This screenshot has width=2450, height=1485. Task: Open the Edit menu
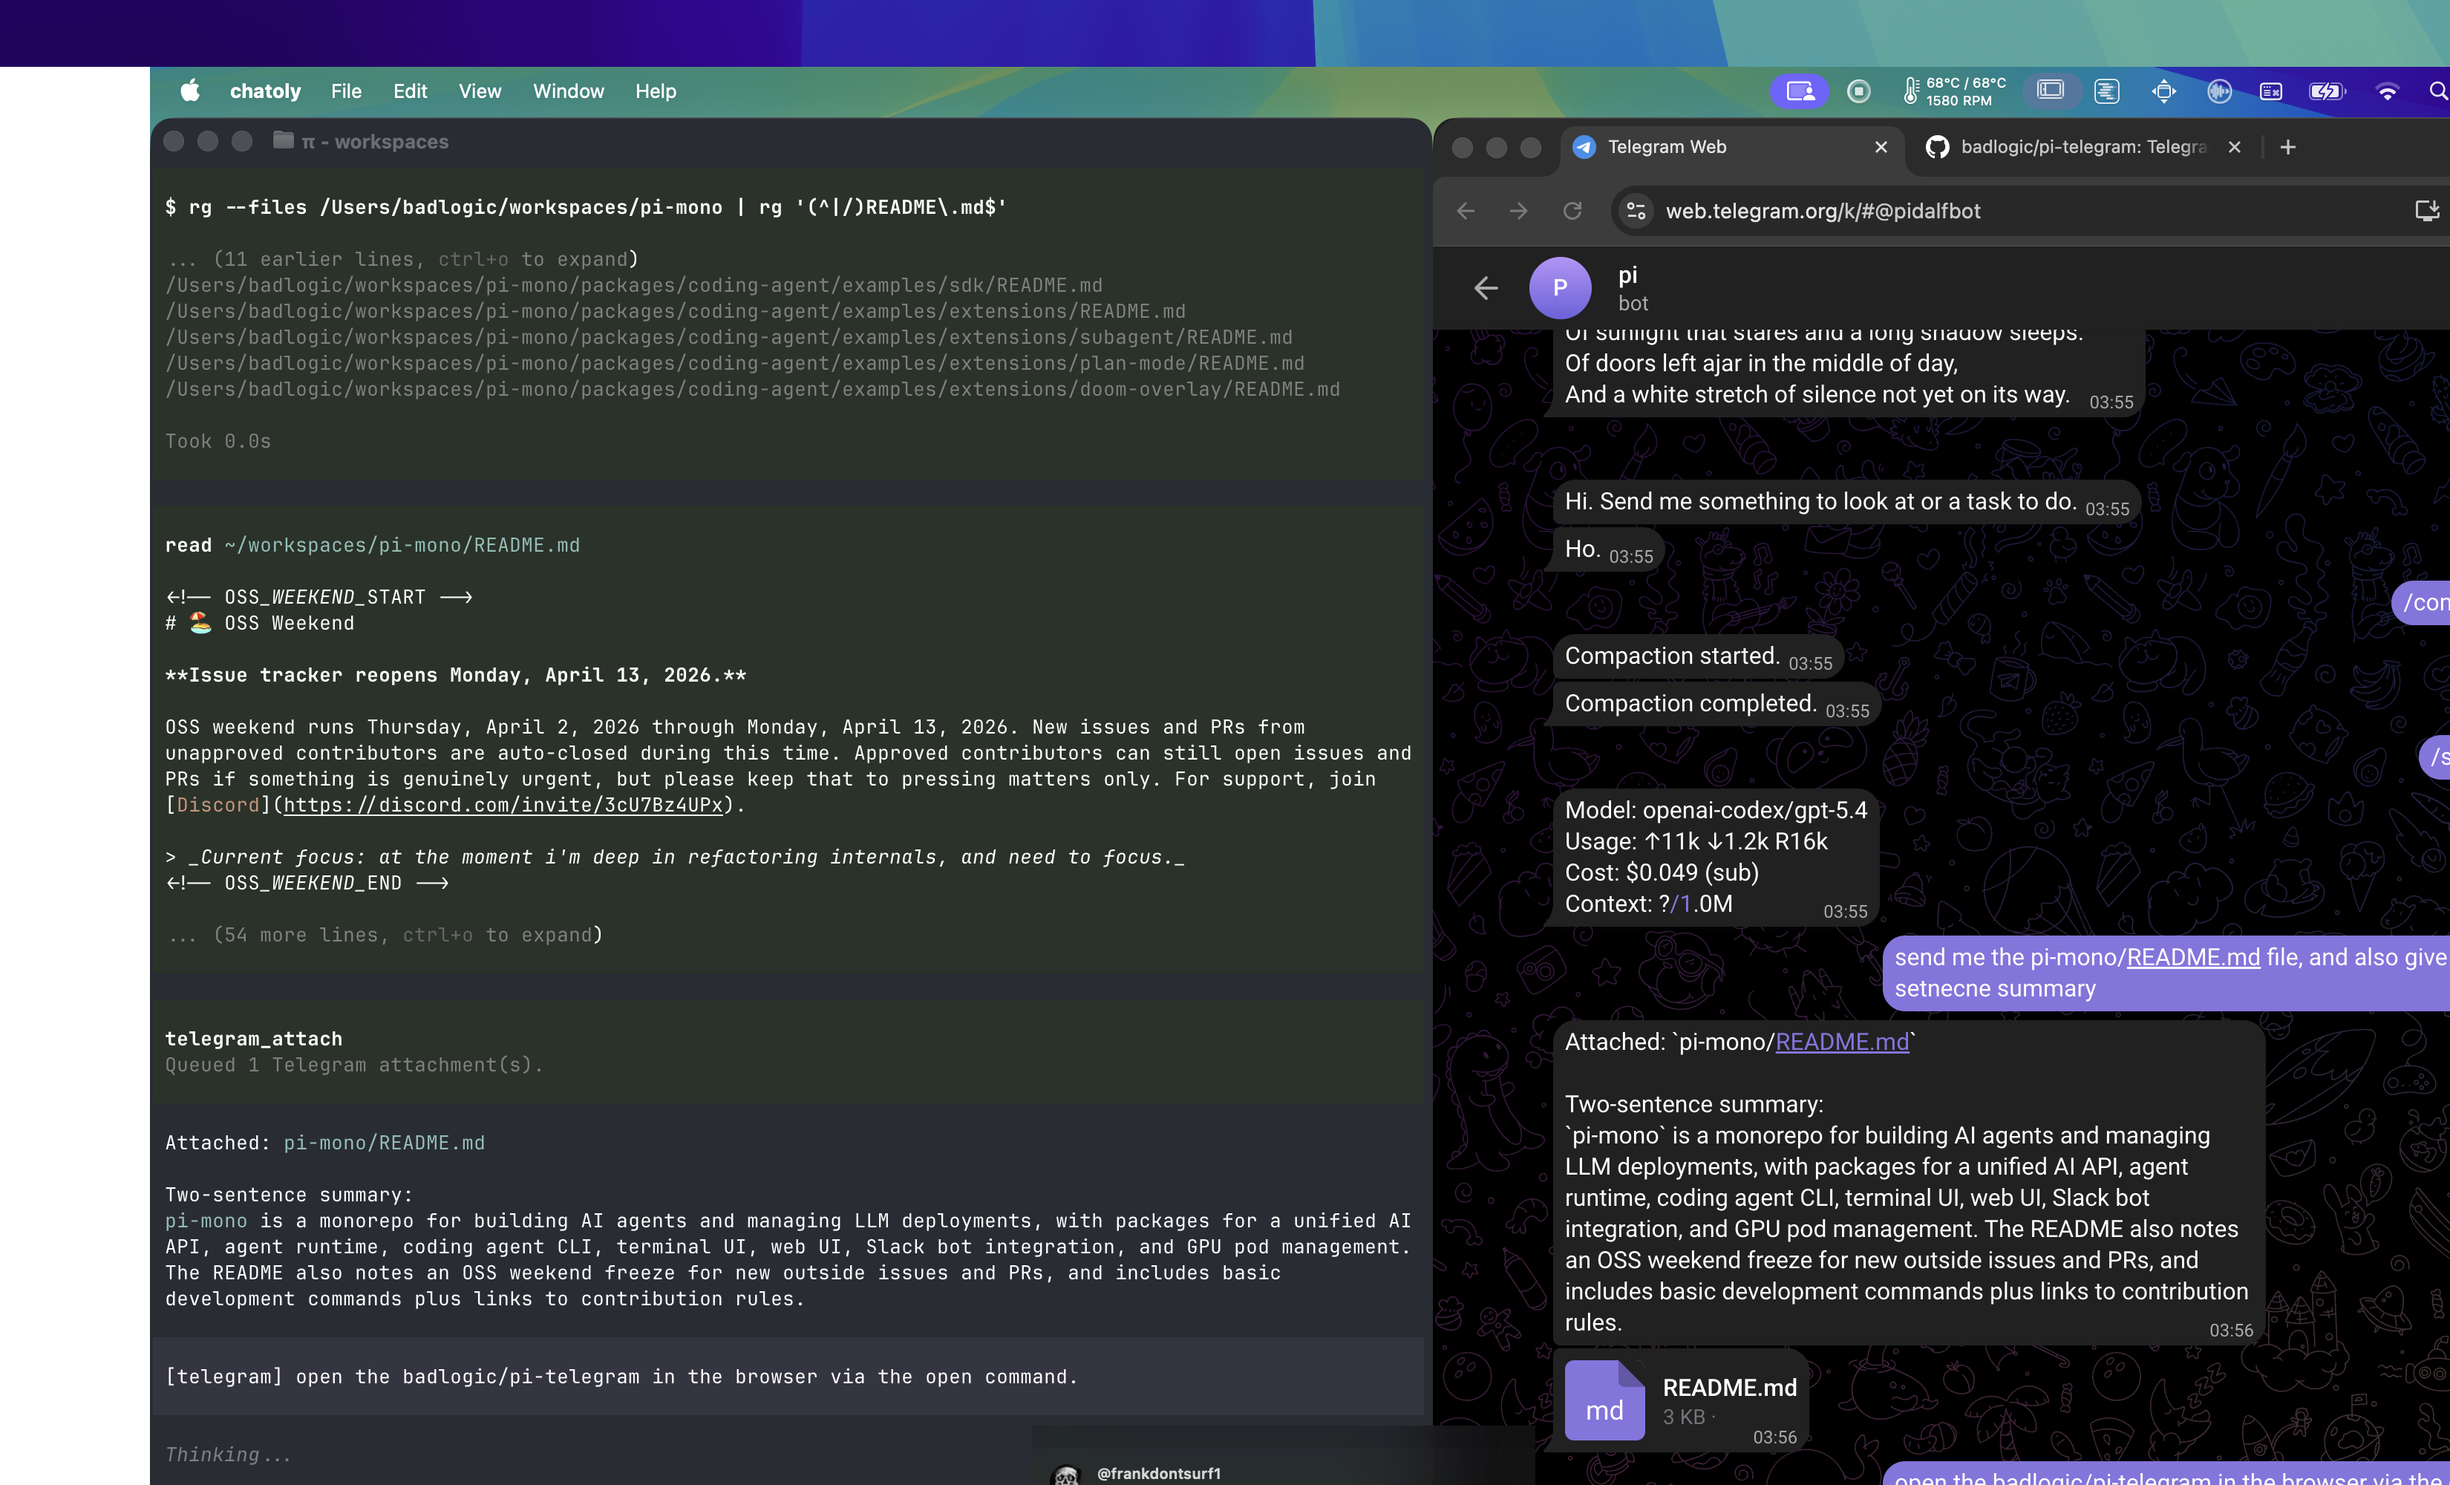[410, 91]
